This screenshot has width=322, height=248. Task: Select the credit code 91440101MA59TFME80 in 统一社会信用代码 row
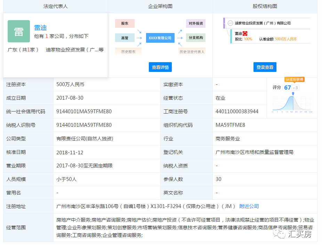pos(84,111)
